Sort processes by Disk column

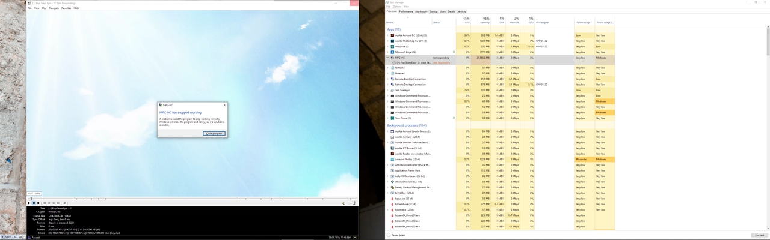pos(498,20)
